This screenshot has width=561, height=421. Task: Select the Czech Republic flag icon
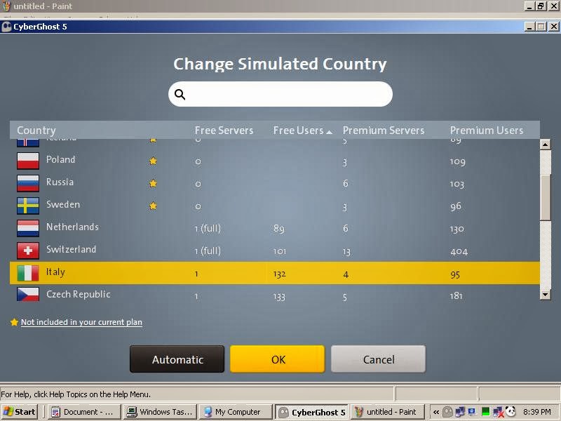tap(28, 294)
